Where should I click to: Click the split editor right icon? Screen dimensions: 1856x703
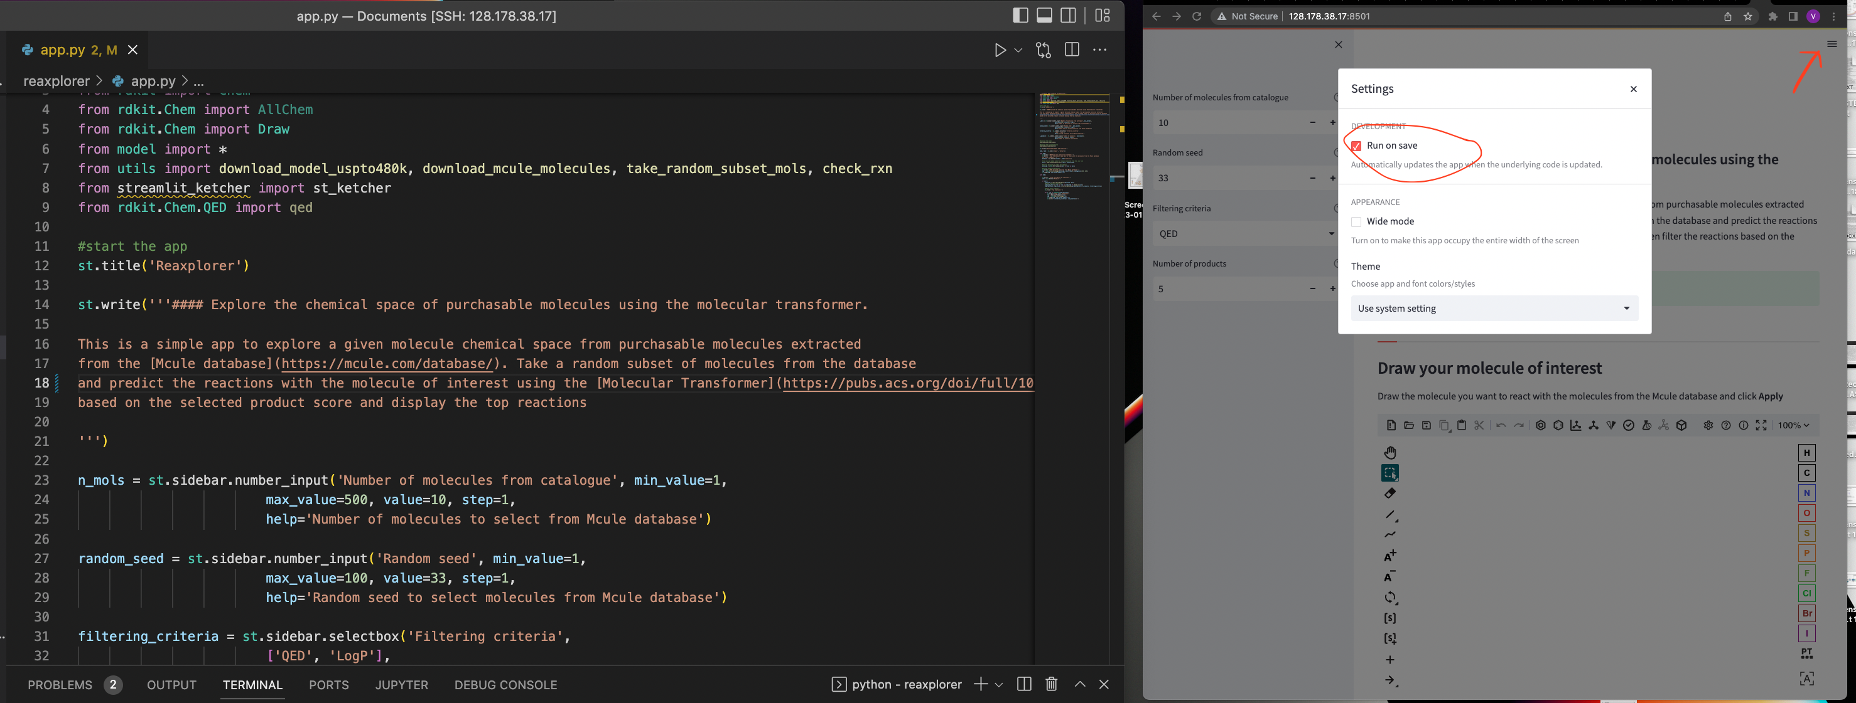coord(1071,50)
